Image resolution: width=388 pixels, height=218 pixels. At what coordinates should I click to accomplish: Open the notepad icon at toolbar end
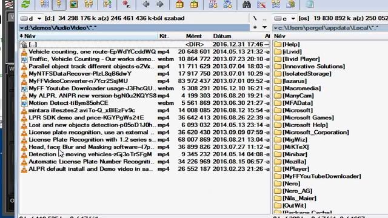point(309,4)
